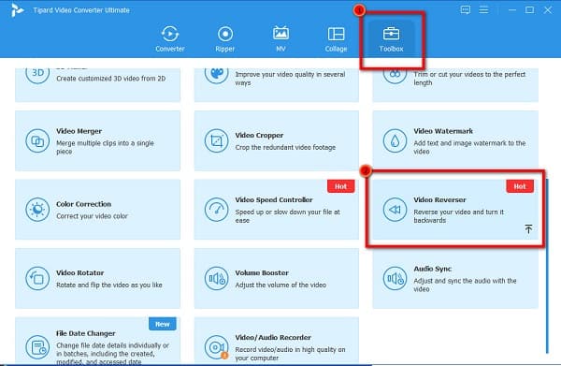Click 'Record video/audio in high quality' description
Image resolution: width=561 pixels, height=366 pixels.
click(290, 354)
